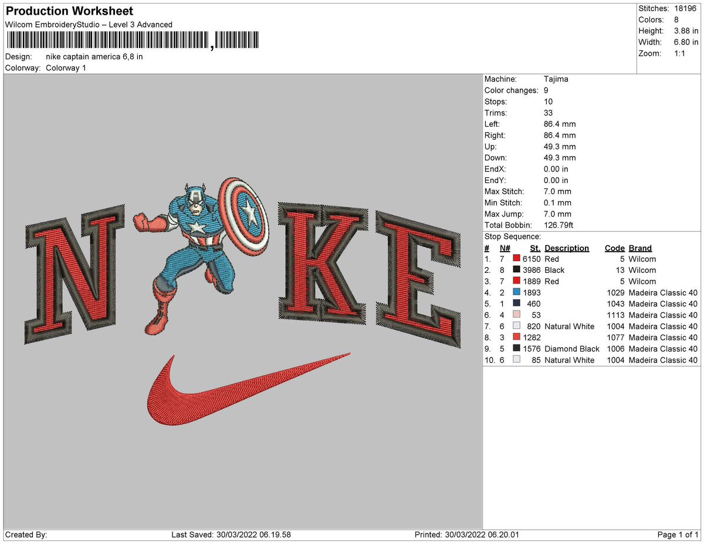Click the 'Colorway 1' value

[x=66, y=68]
